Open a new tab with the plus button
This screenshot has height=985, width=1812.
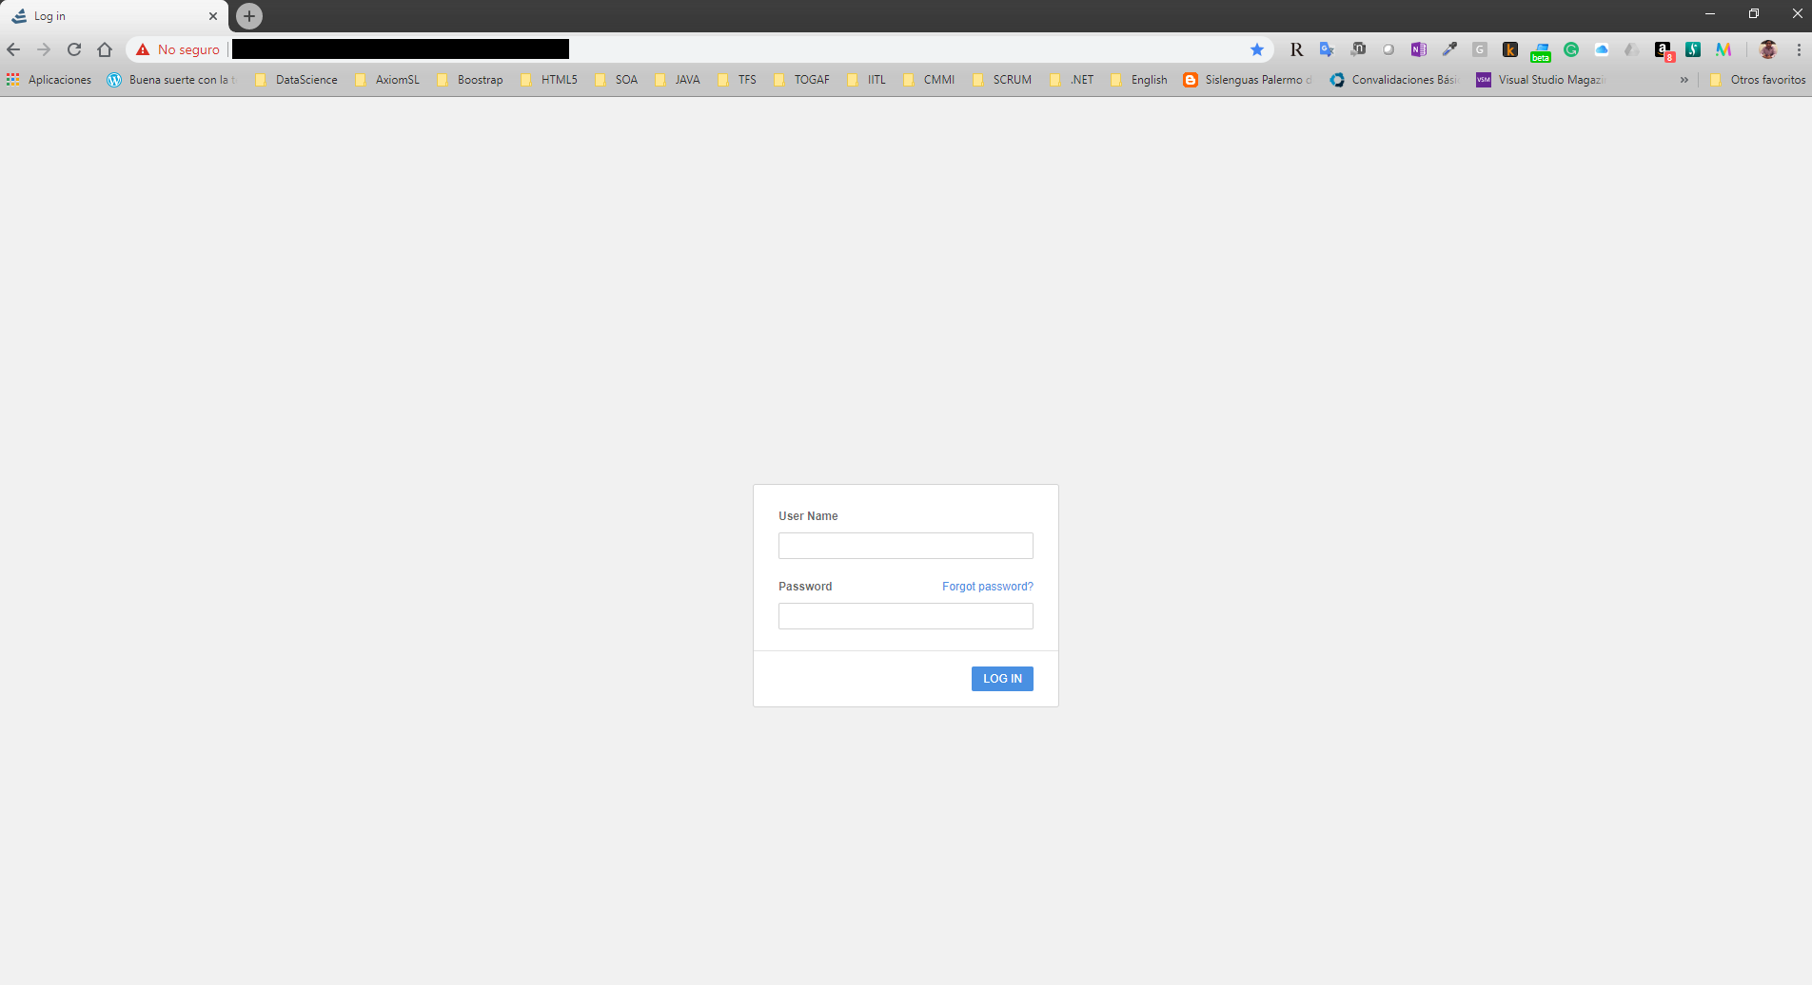pos(249,16)
